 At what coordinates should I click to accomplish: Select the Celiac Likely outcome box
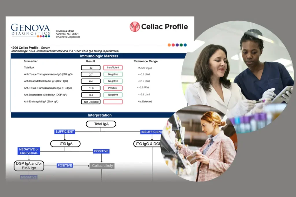coord(102,166)
